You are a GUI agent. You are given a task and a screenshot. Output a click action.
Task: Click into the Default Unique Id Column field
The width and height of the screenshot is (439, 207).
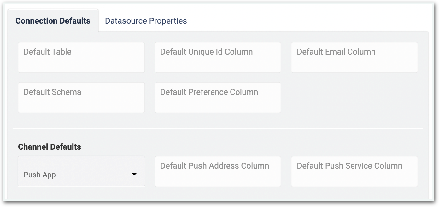pyautogui.click(x=218, y=57)
